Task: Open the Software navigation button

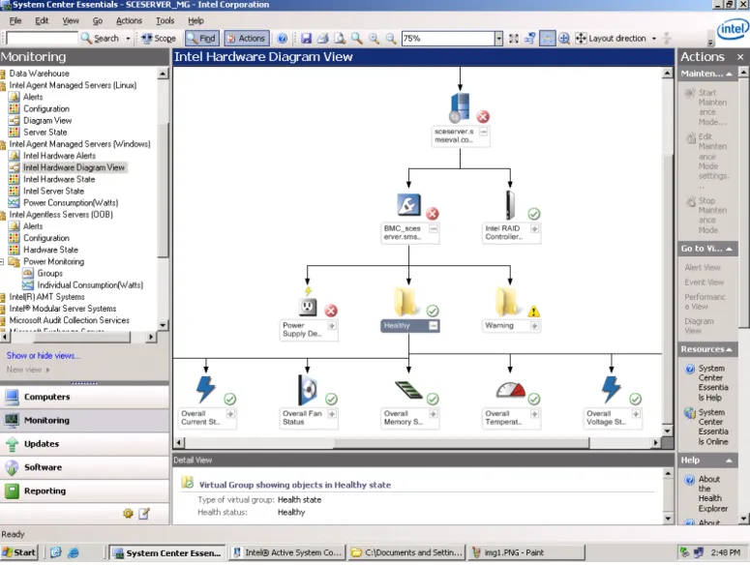Action: [84, 467]
